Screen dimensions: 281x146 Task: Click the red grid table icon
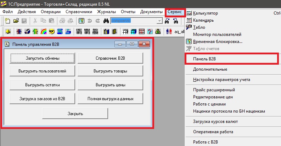pyautogui.click(x=142, y=32)
